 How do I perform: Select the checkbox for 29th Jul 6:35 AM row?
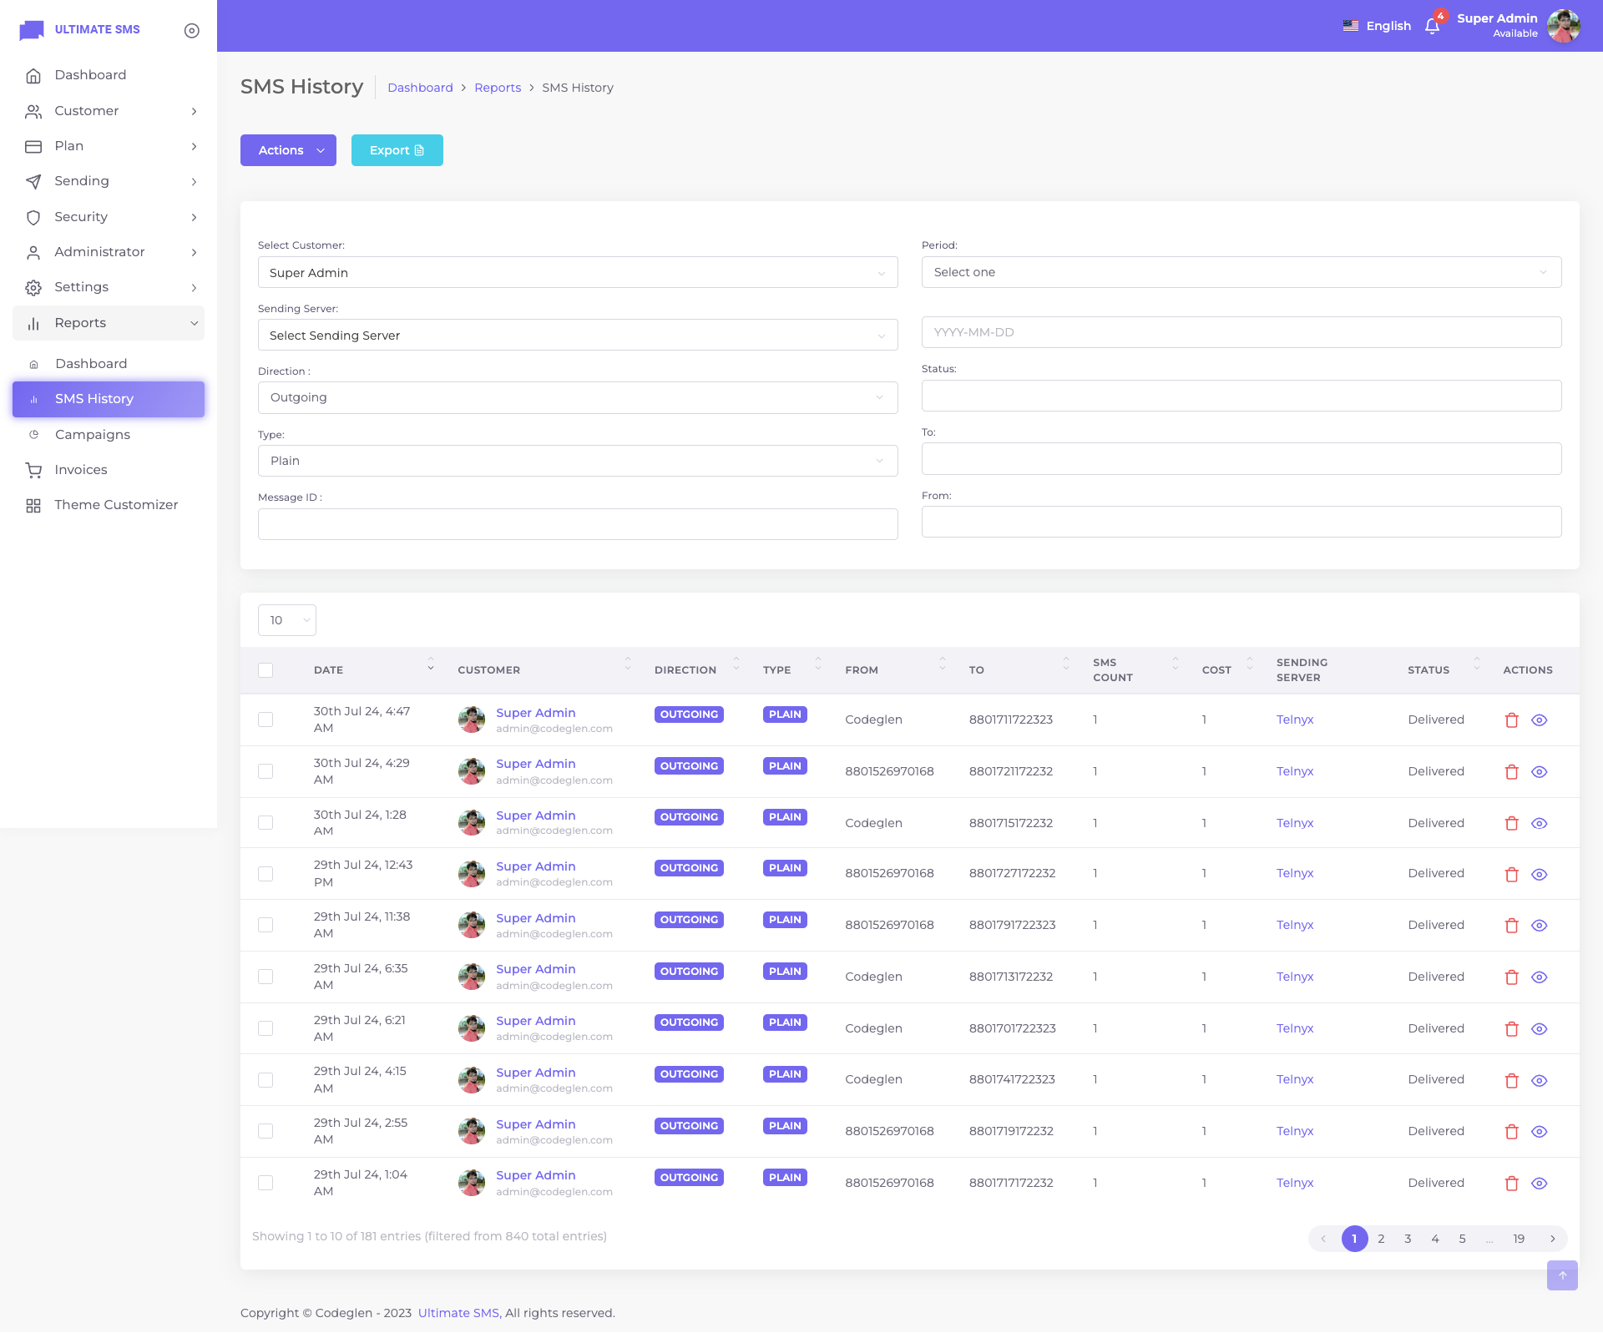click(x=265, y=977)
